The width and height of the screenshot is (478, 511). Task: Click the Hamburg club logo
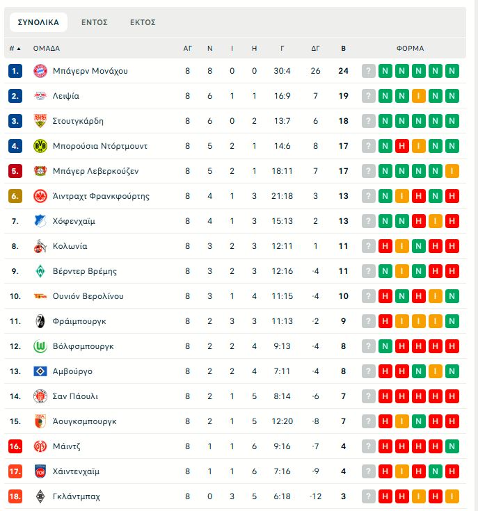pyautogui.click(x=40, y=371)
